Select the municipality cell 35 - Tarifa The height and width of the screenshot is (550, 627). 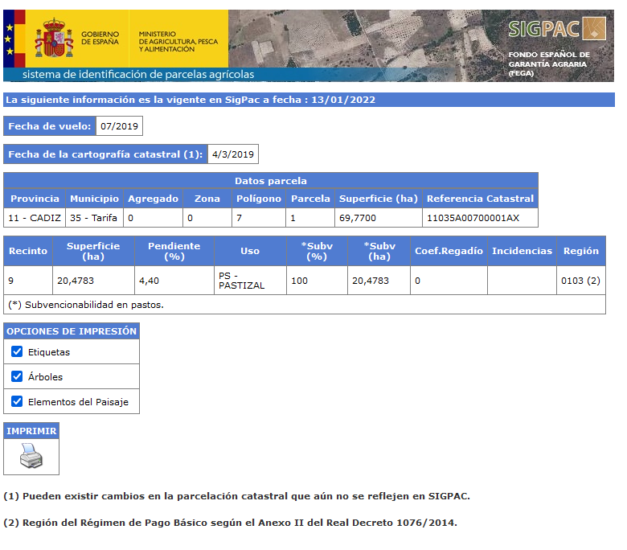pyautogui.click(x=93, y=218)
